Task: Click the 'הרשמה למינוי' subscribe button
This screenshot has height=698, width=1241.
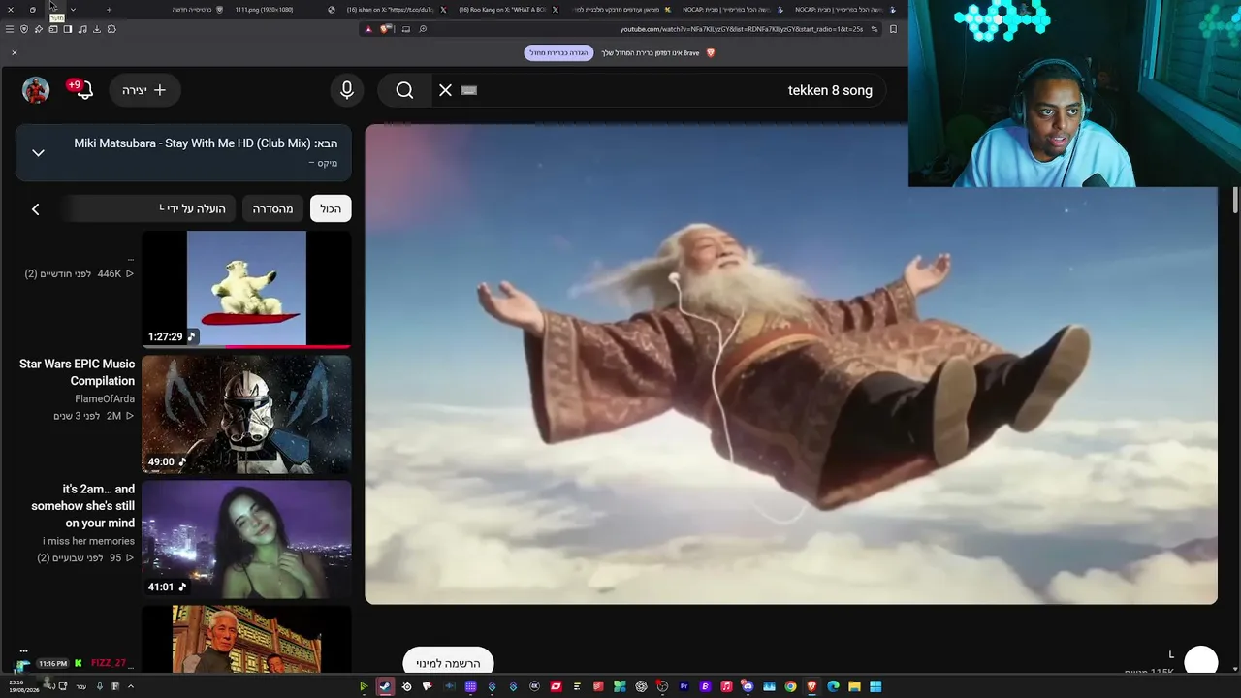Action: coord(448,663)
